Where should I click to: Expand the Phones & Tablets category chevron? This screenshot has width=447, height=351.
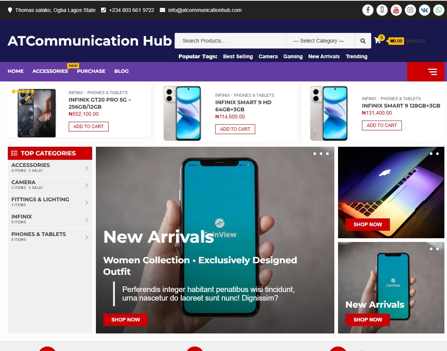(87, 237)
